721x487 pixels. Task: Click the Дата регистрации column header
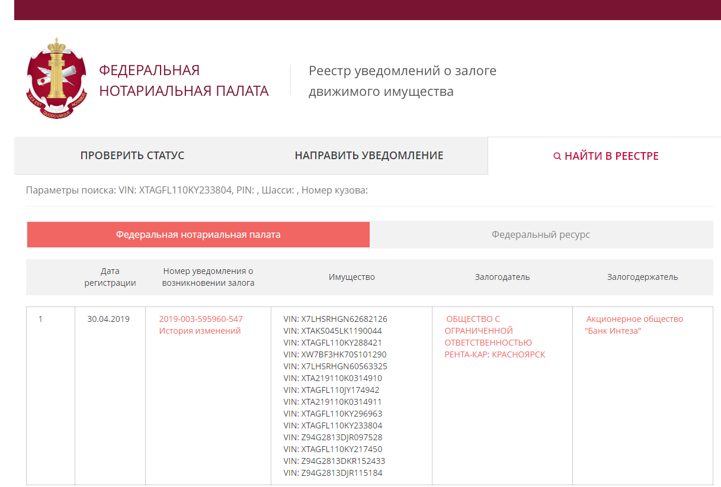click(110, 277)
